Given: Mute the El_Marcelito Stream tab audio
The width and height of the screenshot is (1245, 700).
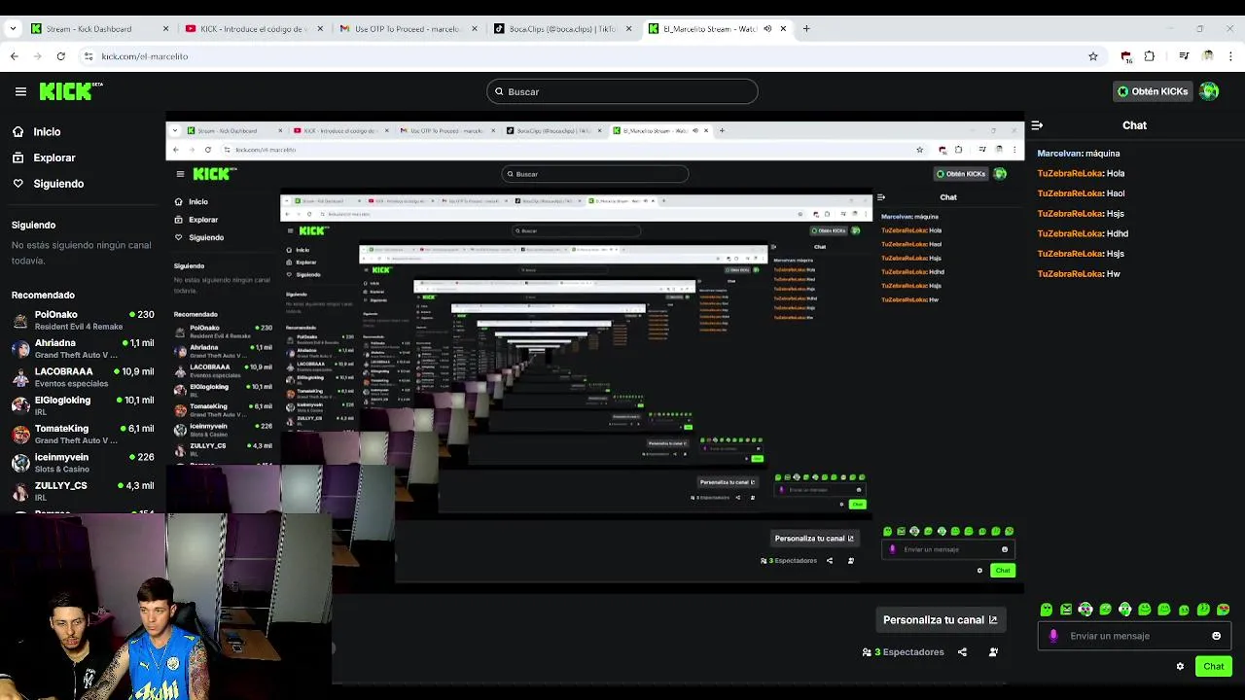Looking at the screenshot, I should [x=767, y=29].
